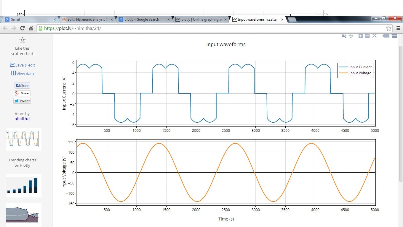Screen dimensions: 403x227
Task: Open nimitha's profile link
Action: 22,119
